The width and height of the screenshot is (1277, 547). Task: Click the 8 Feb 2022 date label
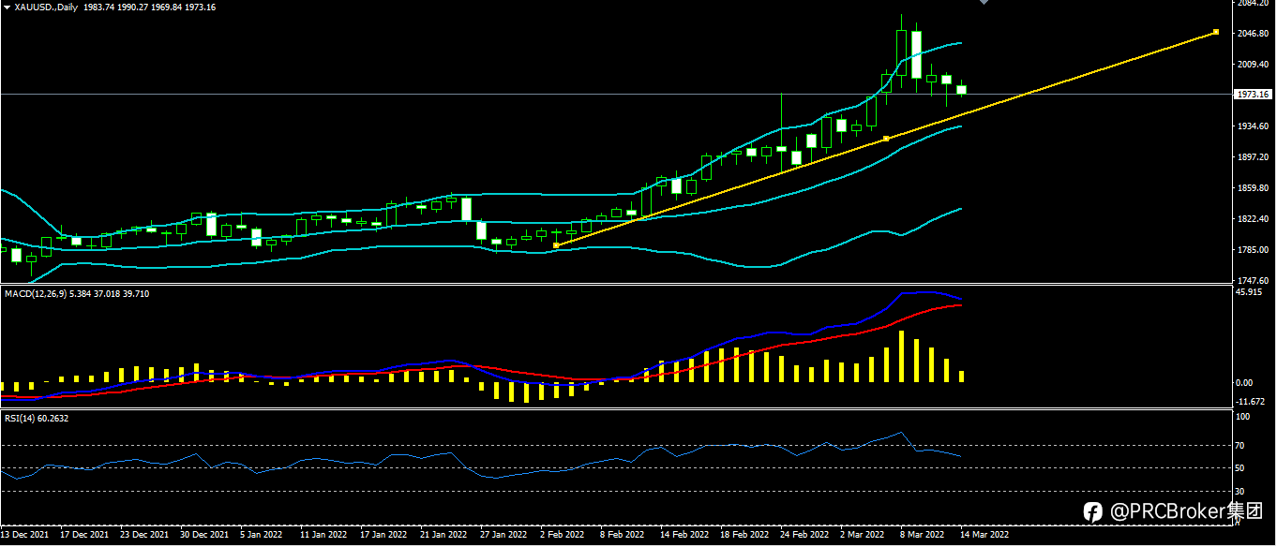(x=623, y=535)
